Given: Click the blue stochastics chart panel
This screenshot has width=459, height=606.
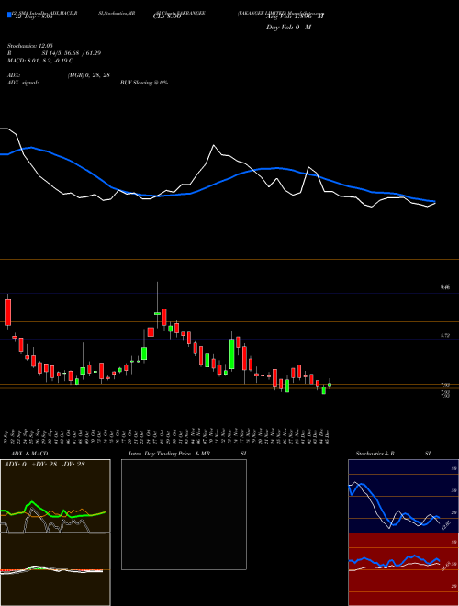Looking at the screenshot, I should [x=403, y=496].
